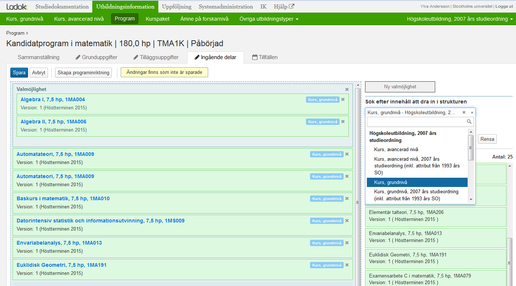Click scroll down arrow in dropdown list
The height and width of the screenshot is (286, 516).
(x=471, y=200)
